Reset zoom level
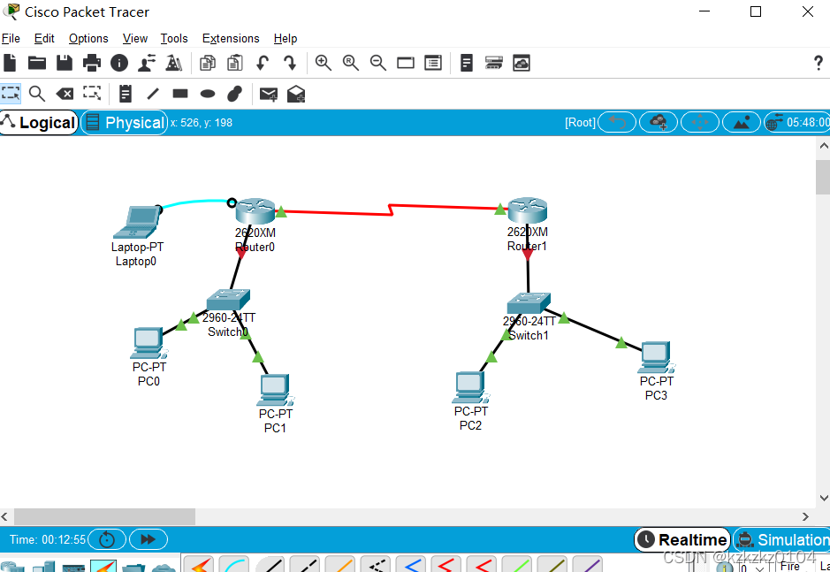Screen dimensions: 830x572 tap(350, 63)
